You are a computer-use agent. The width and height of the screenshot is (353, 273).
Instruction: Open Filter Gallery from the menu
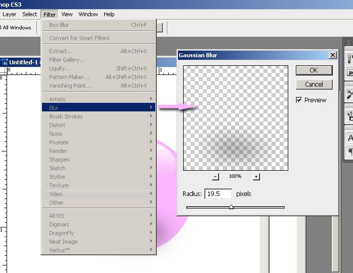tap(99, 60)
